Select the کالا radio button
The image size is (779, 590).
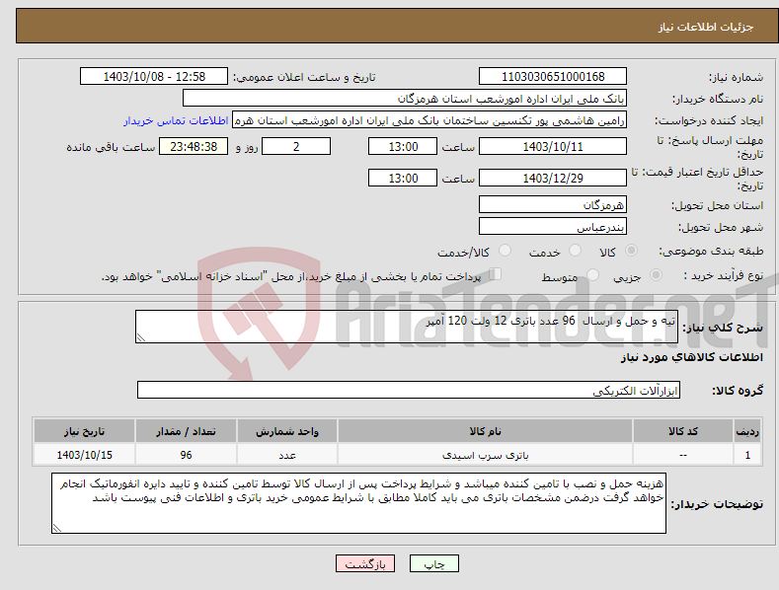[x=631, y=251]
